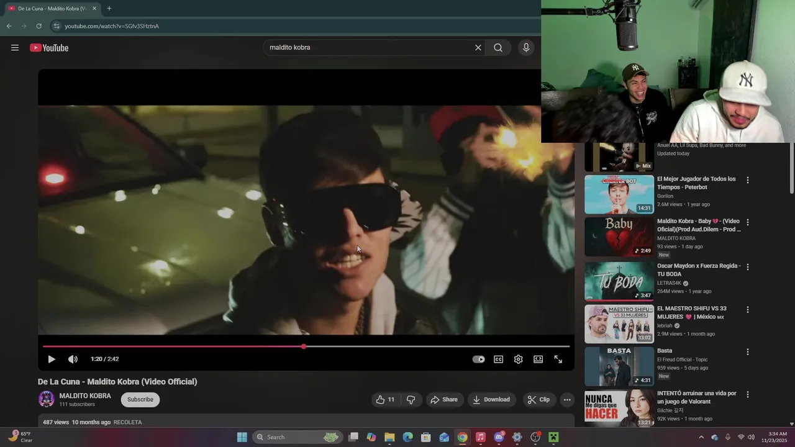Go back with the browser back arrow

(x=9, y=26)
